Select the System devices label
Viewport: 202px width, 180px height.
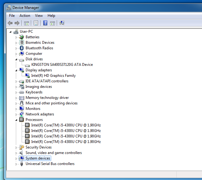38,158
